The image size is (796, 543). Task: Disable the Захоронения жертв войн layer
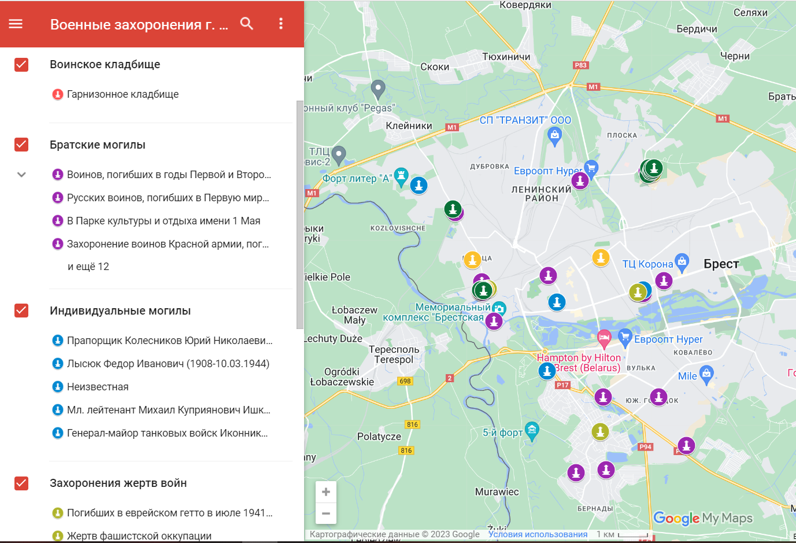(x=21, y=483)
